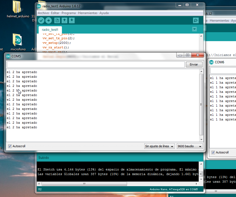Click the microfono desktop folder
236x197 pixels.
coord(18,42)
